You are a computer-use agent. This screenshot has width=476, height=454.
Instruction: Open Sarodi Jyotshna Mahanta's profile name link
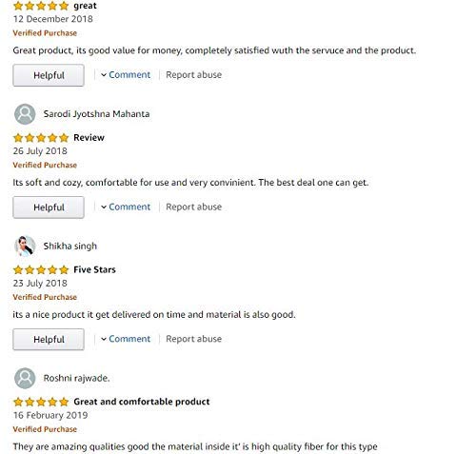click(x=96, y=114)
